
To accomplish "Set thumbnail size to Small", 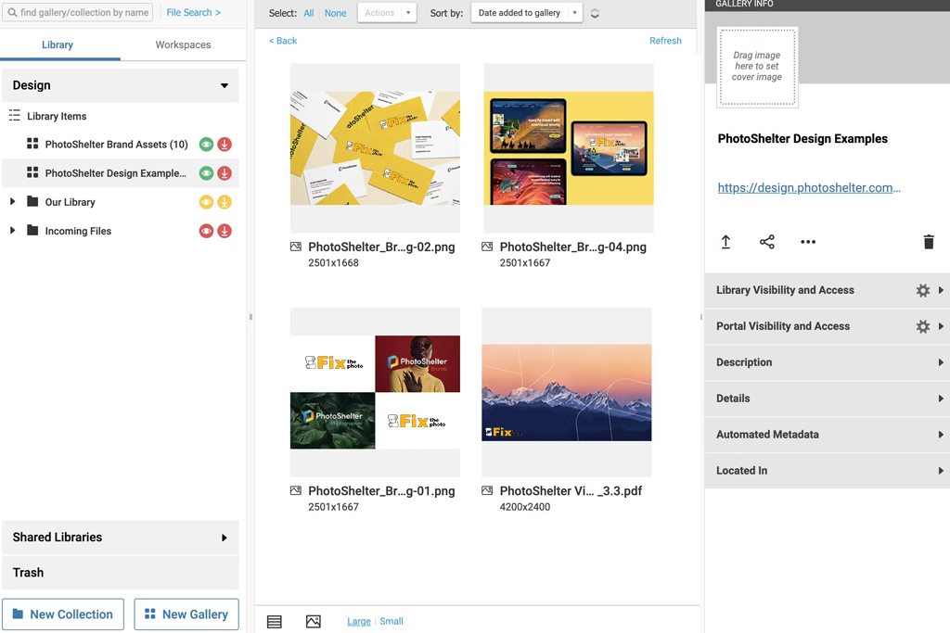I will pyautogui.click(x=392, y=622).
